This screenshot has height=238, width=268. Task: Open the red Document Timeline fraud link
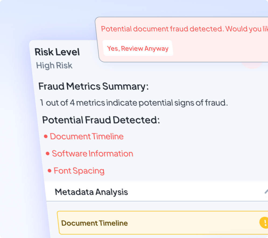[x=87, y=137]
